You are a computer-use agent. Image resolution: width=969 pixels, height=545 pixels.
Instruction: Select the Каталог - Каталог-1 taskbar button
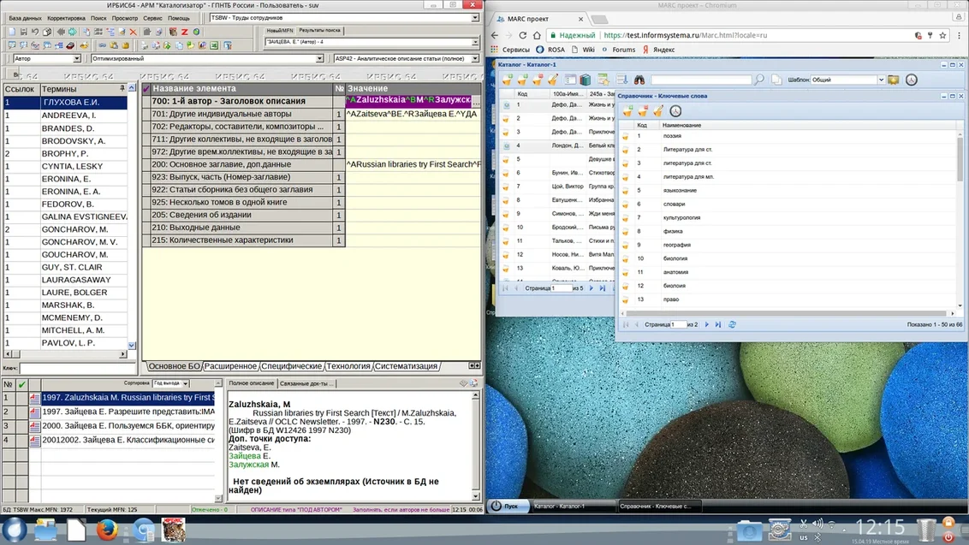point(573,506)
